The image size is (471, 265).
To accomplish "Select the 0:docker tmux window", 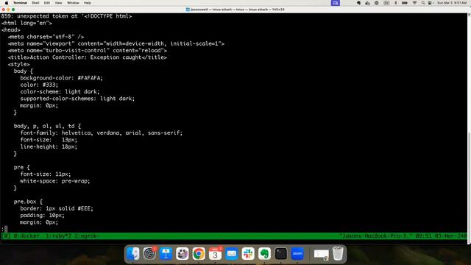I will [26, 236].
